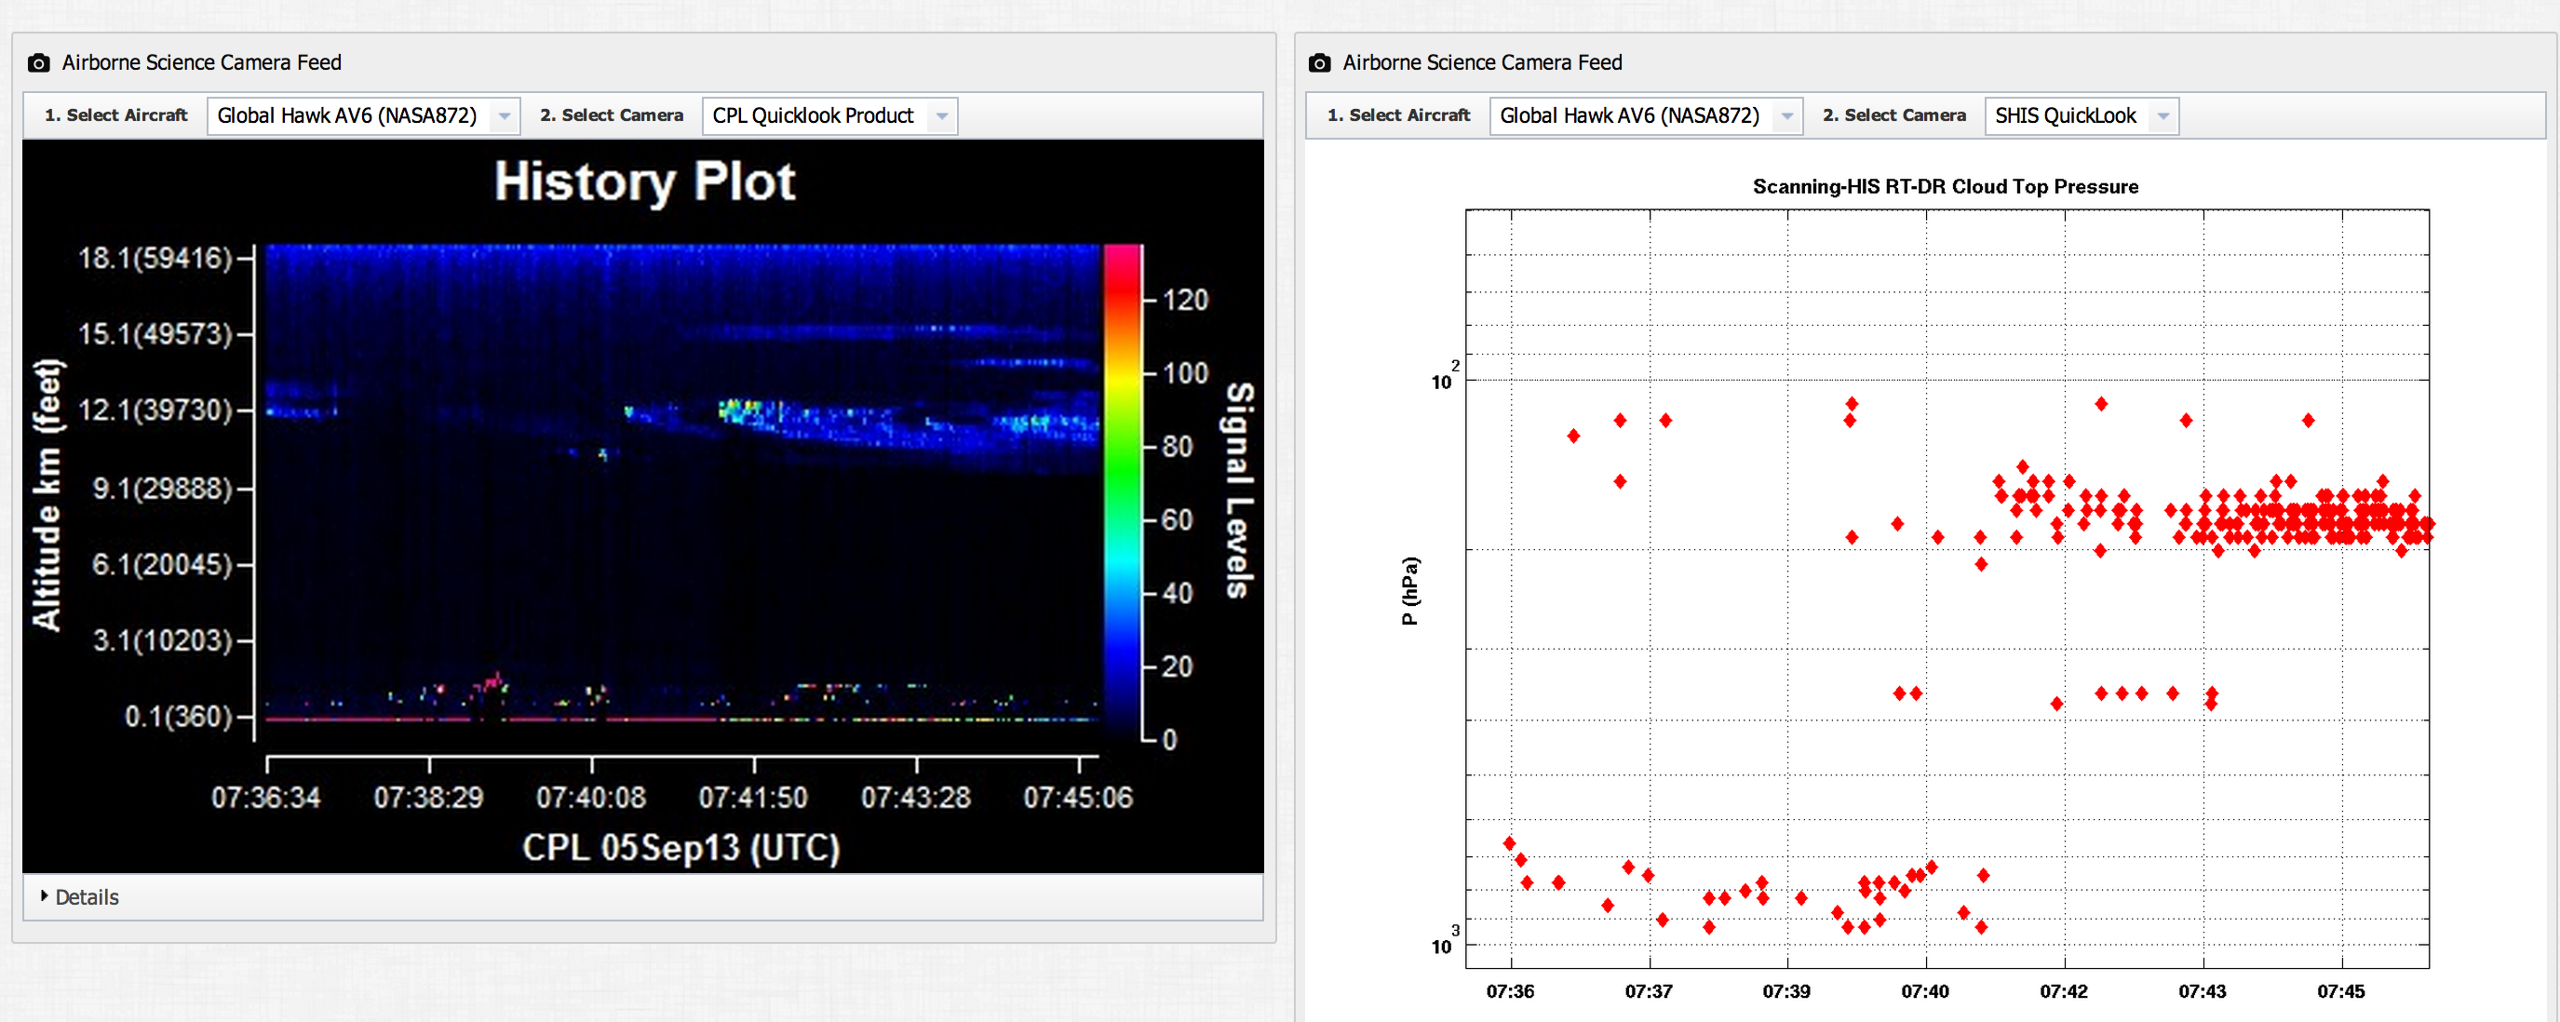Open SHIS QuickLook camera dropdown

point(2067,115)
